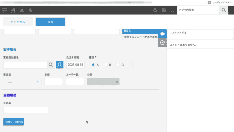234x132 pixels.
Task: Open the 見込み時期 date picker field
Action: (75, 65)
